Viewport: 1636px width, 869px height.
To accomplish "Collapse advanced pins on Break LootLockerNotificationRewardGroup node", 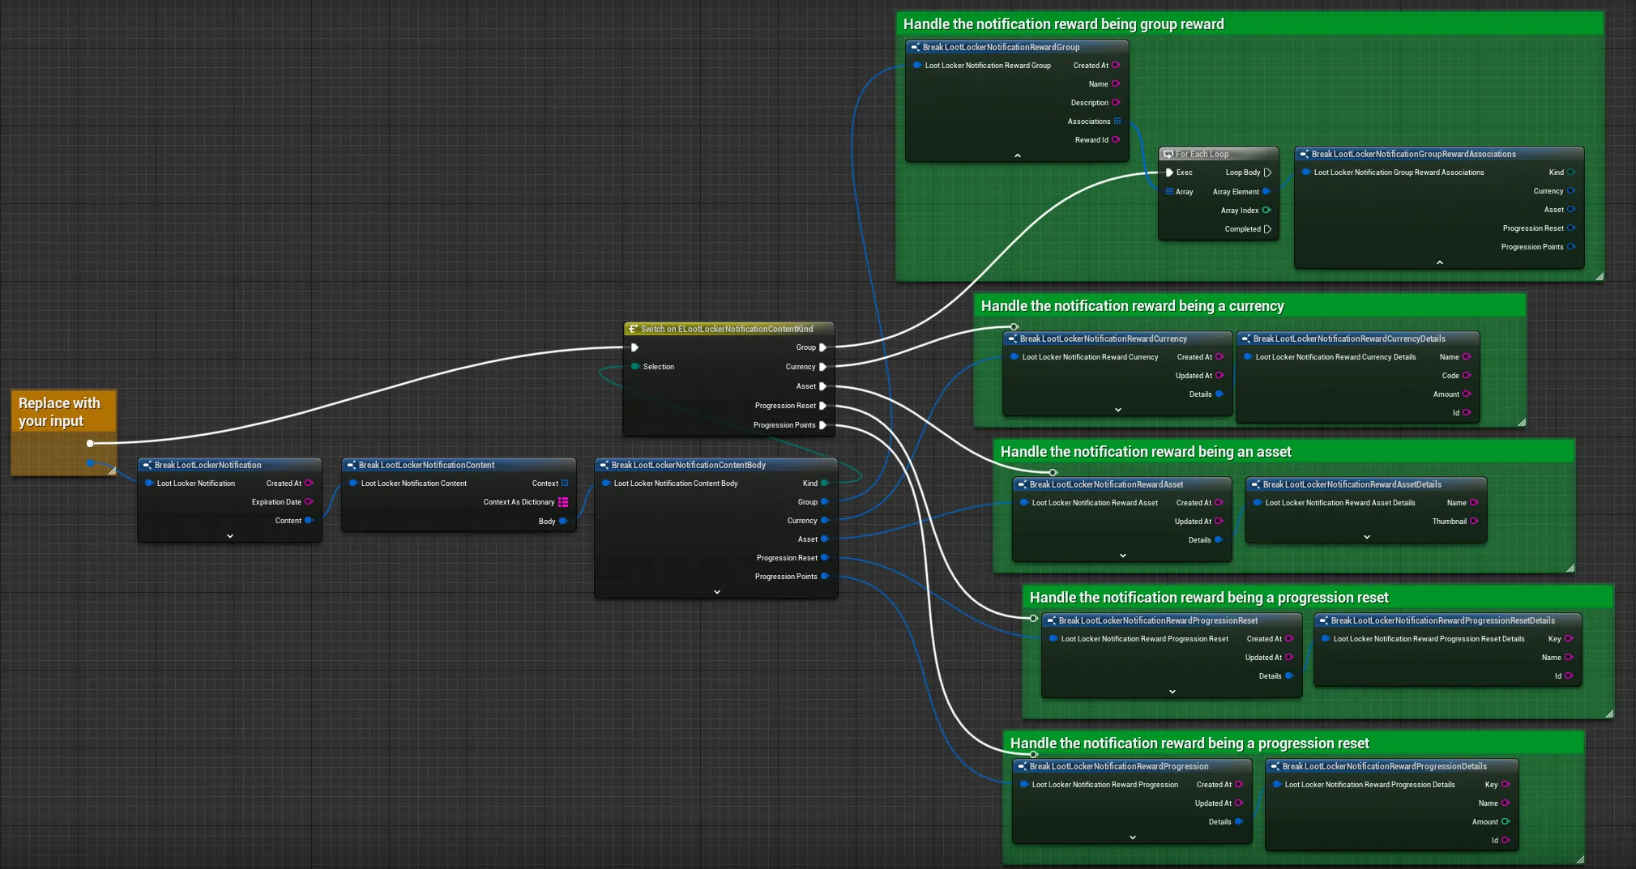I will click(x=1018, y=155).
